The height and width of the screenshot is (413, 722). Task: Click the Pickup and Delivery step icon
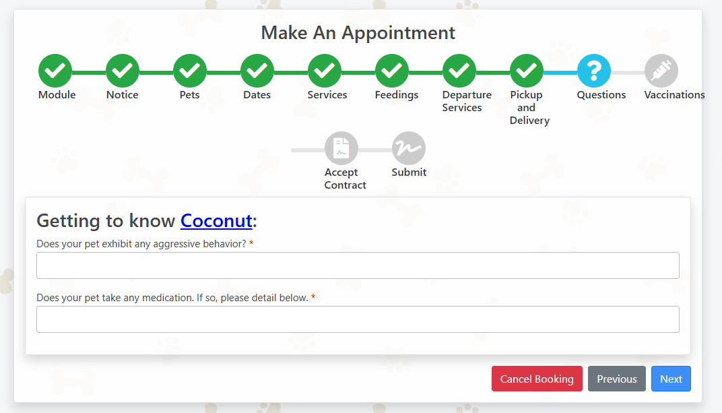(x=526, y=71)
